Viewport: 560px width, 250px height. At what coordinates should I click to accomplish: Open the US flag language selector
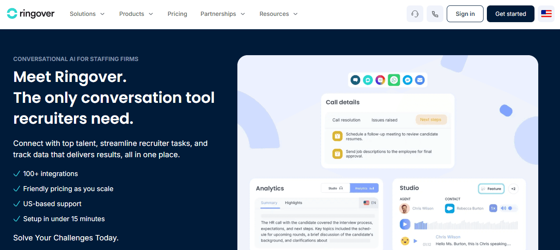click(x=546, y=14)
